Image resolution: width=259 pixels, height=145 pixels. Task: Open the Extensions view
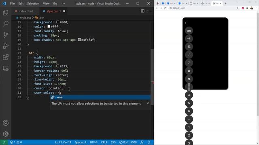pyautogui.click(x=6, y=57)
